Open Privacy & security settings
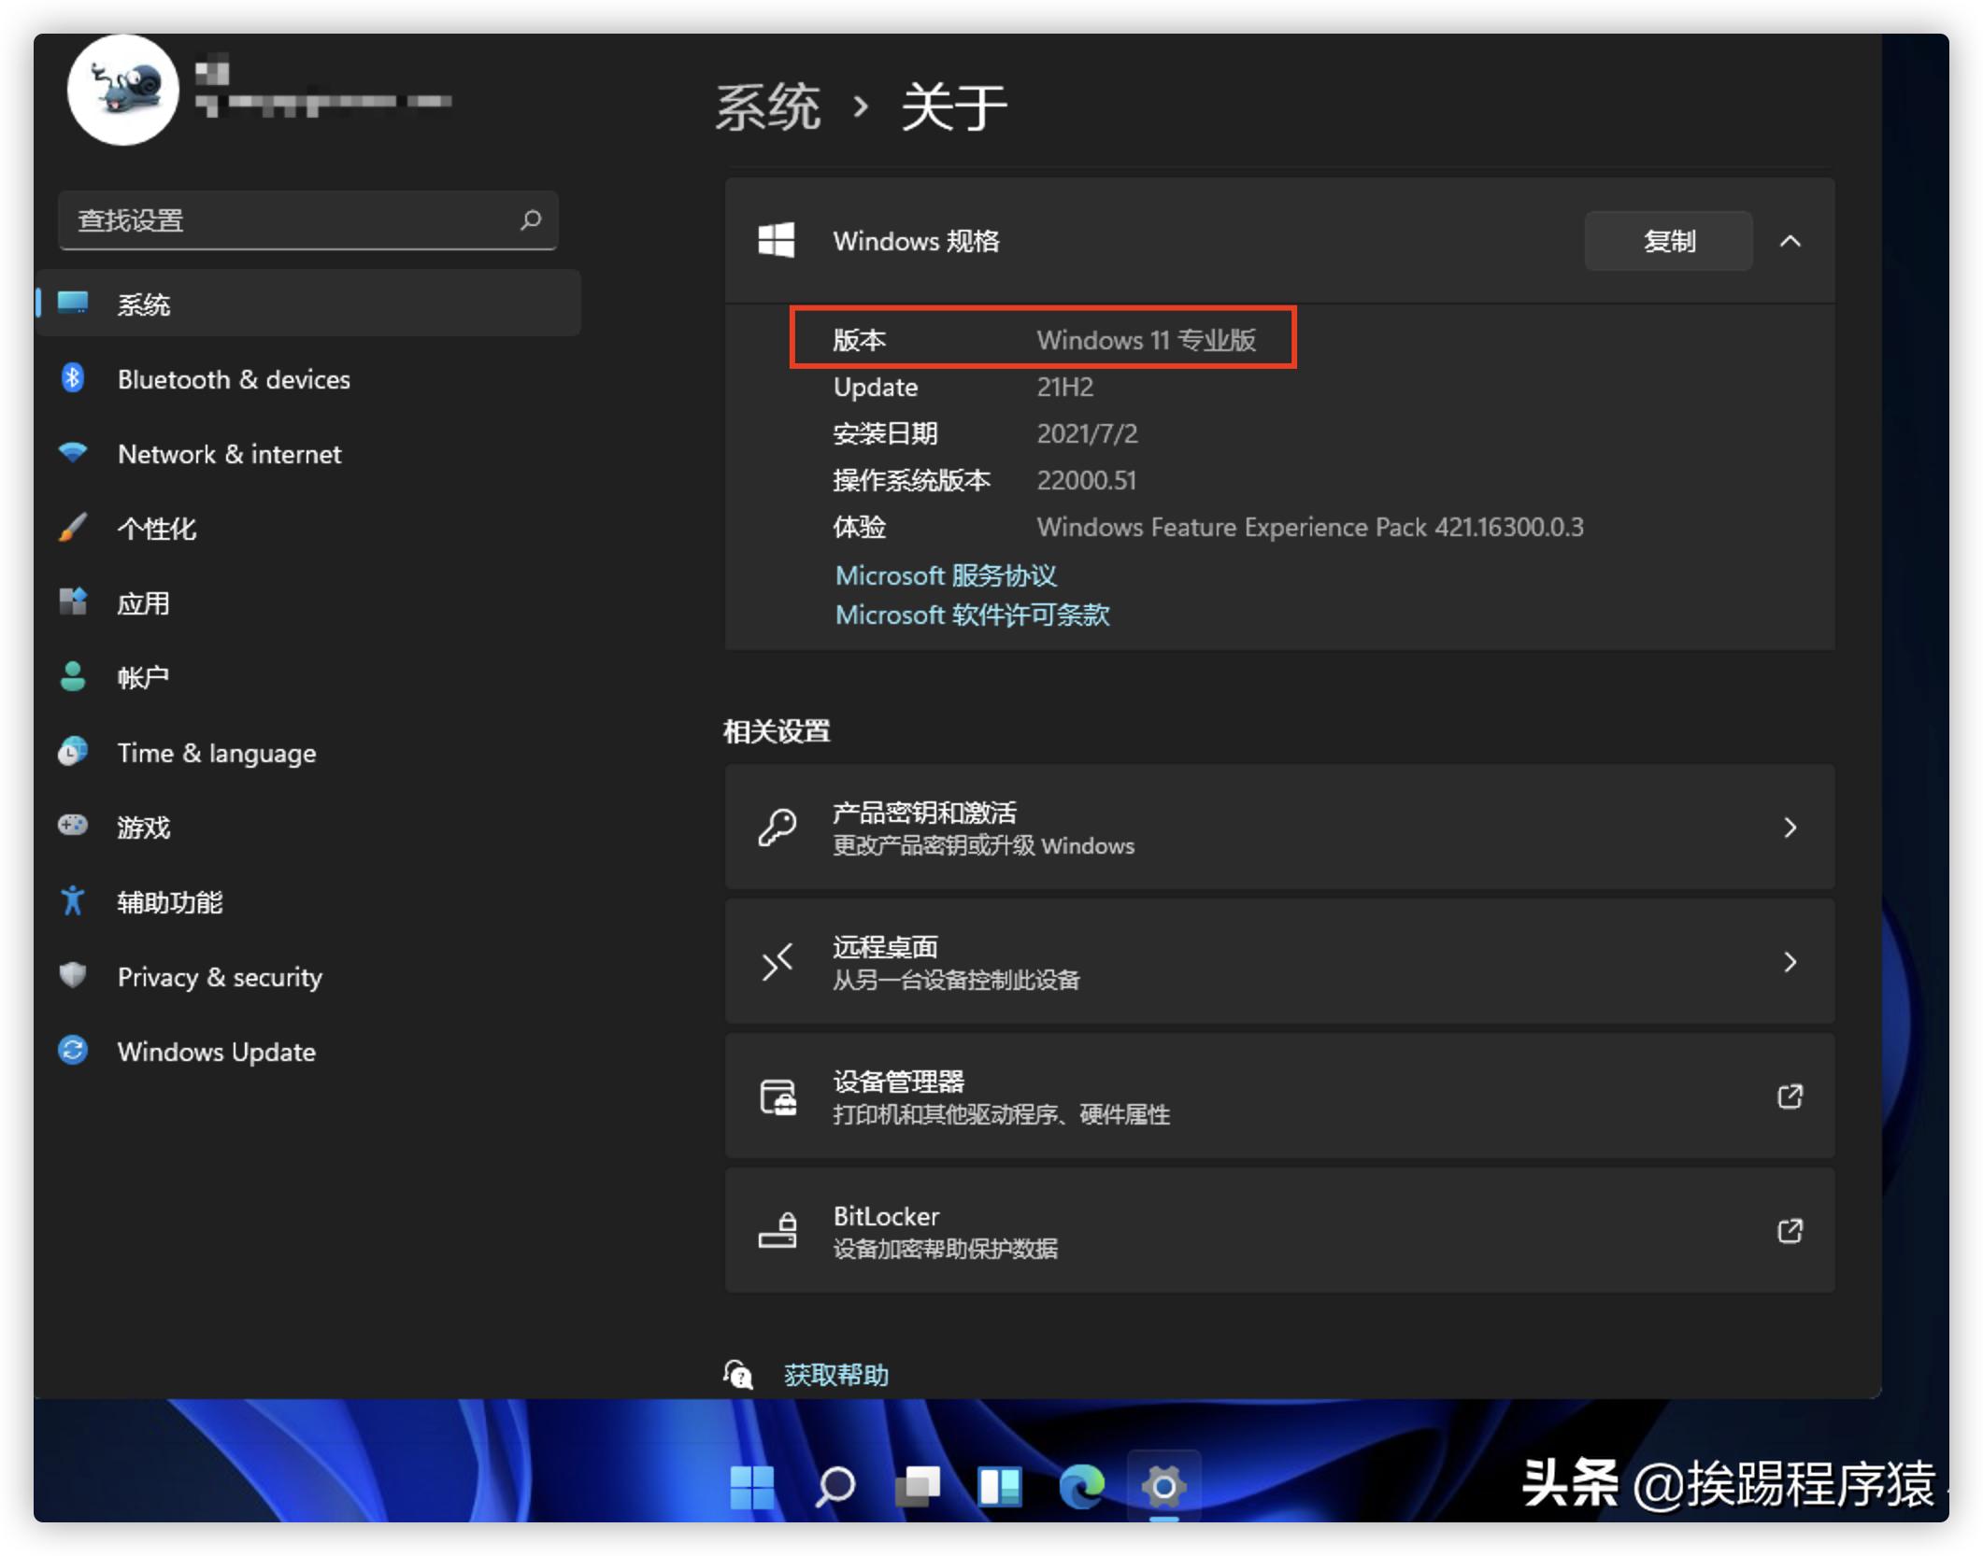This screenshot has height=1556, width=1983. 219,977
